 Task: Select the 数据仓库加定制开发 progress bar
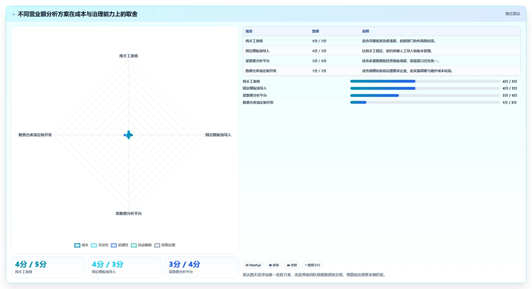pyautogui.click(x=425, y=102)
